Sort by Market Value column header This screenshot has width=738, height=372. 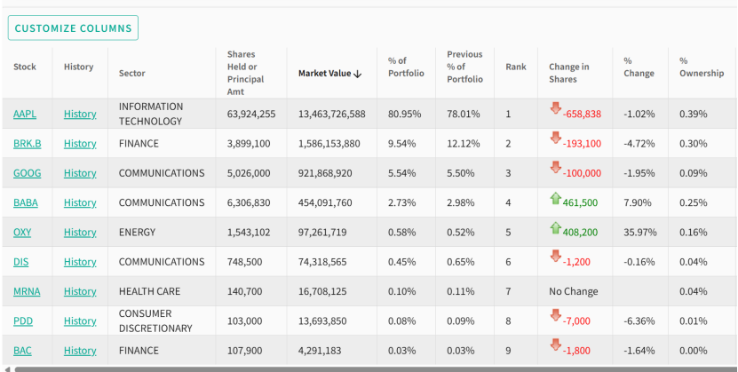(x=329, y=73)
